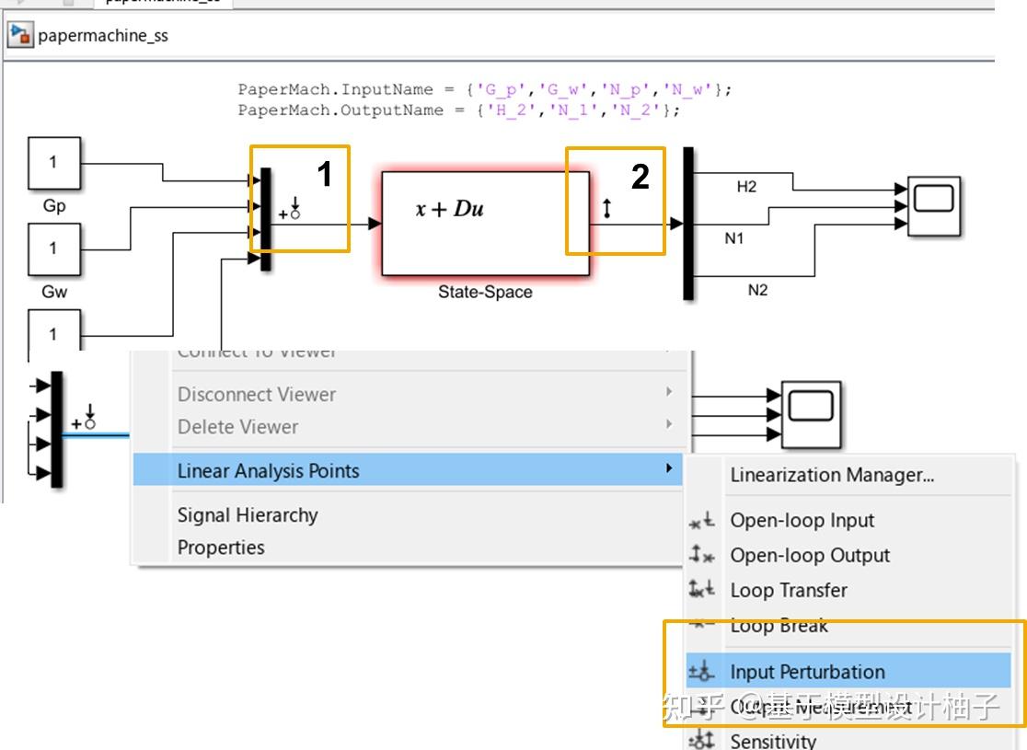This screenshot has height=750, width=1027.
Task: Choose the Input Perturbation menu entry
Action: (x=806, y=671)
